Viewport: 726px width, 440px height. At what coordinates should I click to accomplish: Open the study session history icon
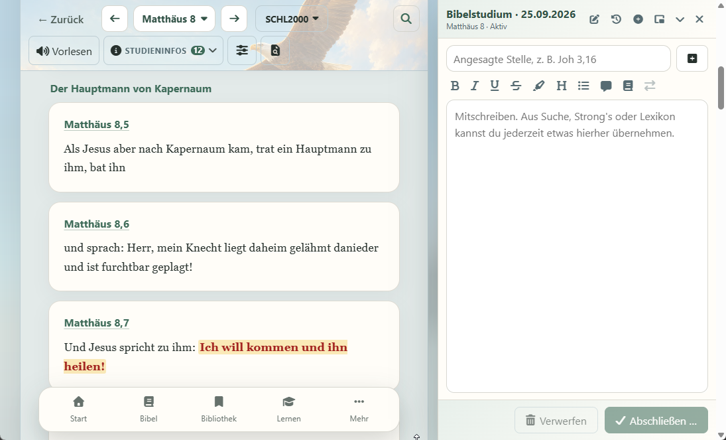coord(616,19)
